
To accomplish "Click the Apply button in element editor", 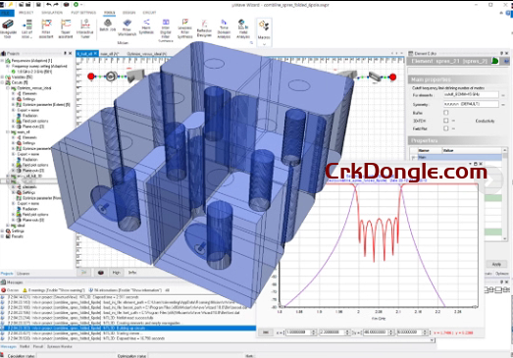I will [496, 264].
